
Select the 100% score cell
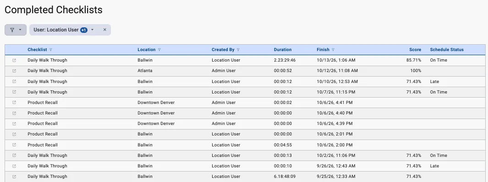pyautogui.click(x=416, y=71)
